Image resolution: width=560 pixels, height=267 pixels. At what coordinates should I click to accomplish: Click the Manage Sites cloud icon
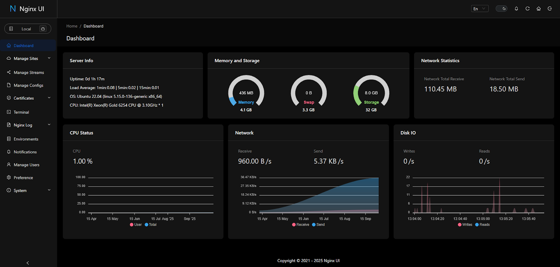(x=9, y=58)
